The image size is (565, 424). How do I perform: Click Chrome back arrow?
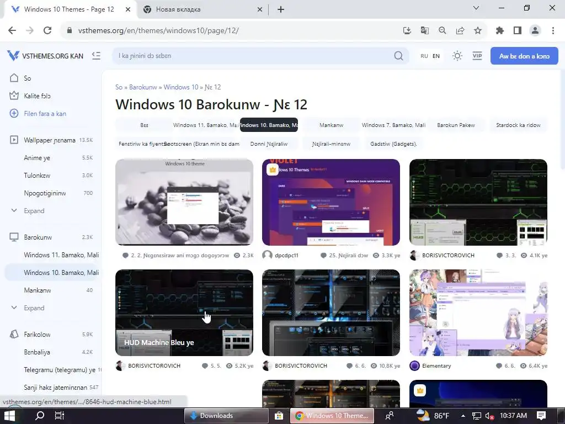(x=12, y=30)
